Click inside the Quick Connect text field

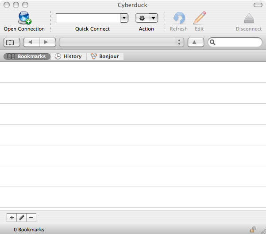[x=88, y=18]
